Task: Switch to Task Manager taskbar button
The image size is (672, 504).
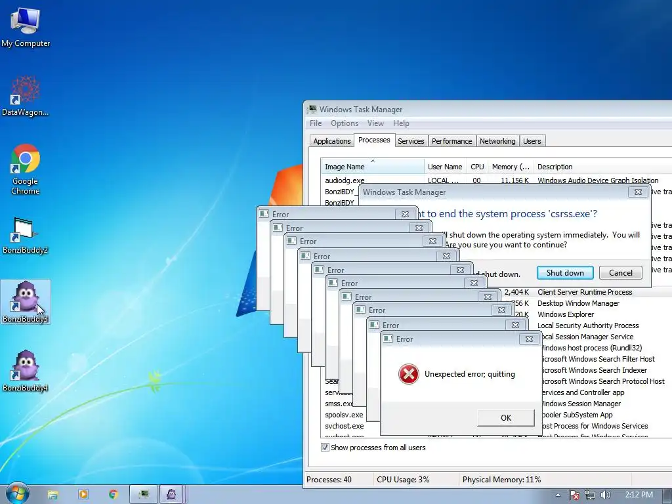Action: point(144,495)
